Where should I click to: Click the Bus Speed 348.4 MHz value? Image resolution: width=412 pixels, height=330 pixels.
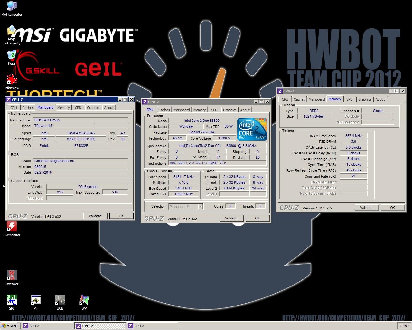click(x=183, y=189)
